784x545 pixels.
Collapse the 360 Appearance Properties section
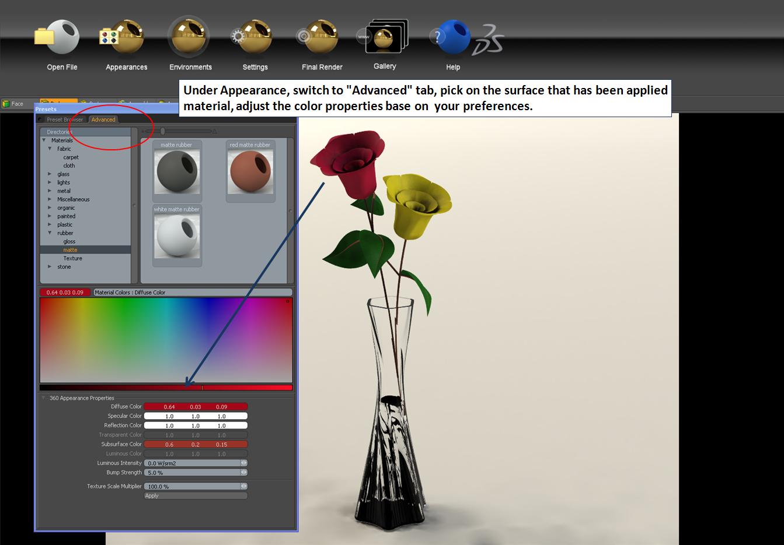43,398
